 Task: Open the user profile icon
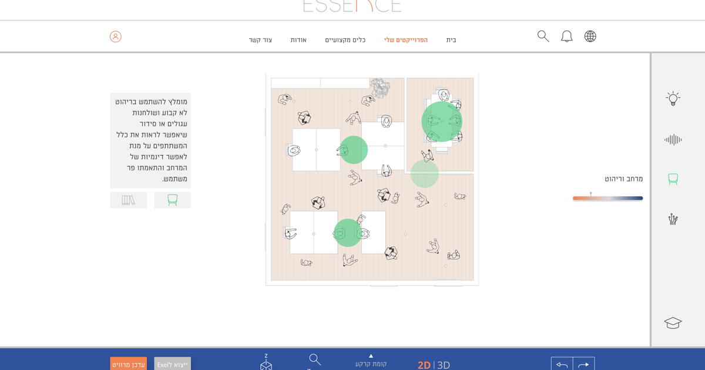(116, 37)
